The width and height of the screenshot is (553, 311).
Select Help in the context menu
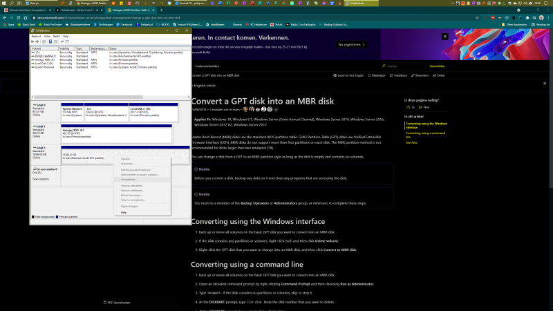[x=124, y=212]
